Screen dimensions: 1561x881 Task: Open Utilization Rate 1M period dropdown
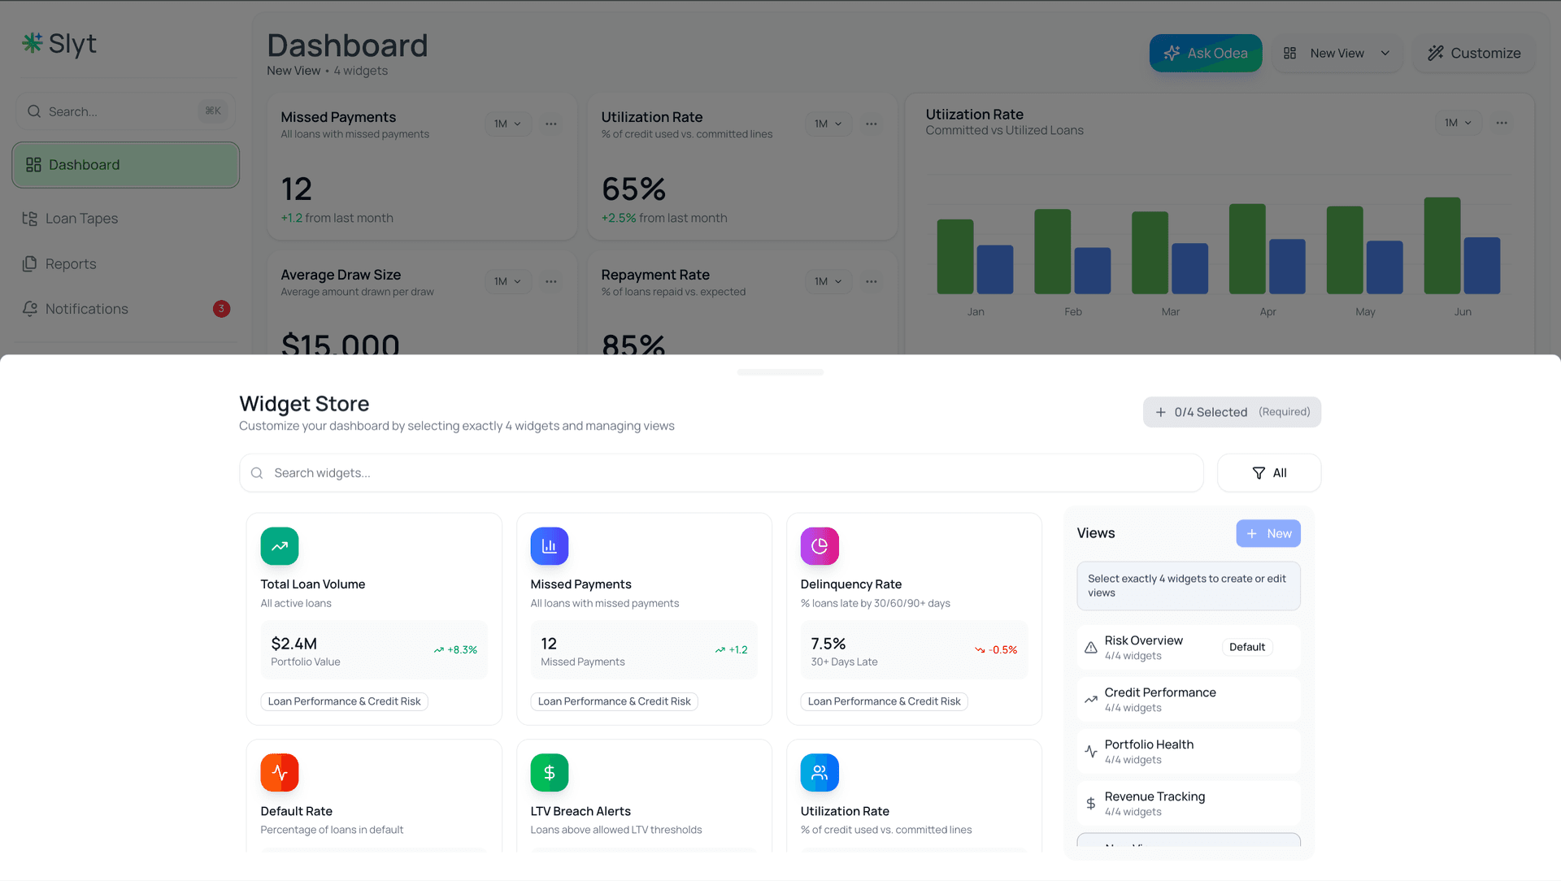(828, 124)
